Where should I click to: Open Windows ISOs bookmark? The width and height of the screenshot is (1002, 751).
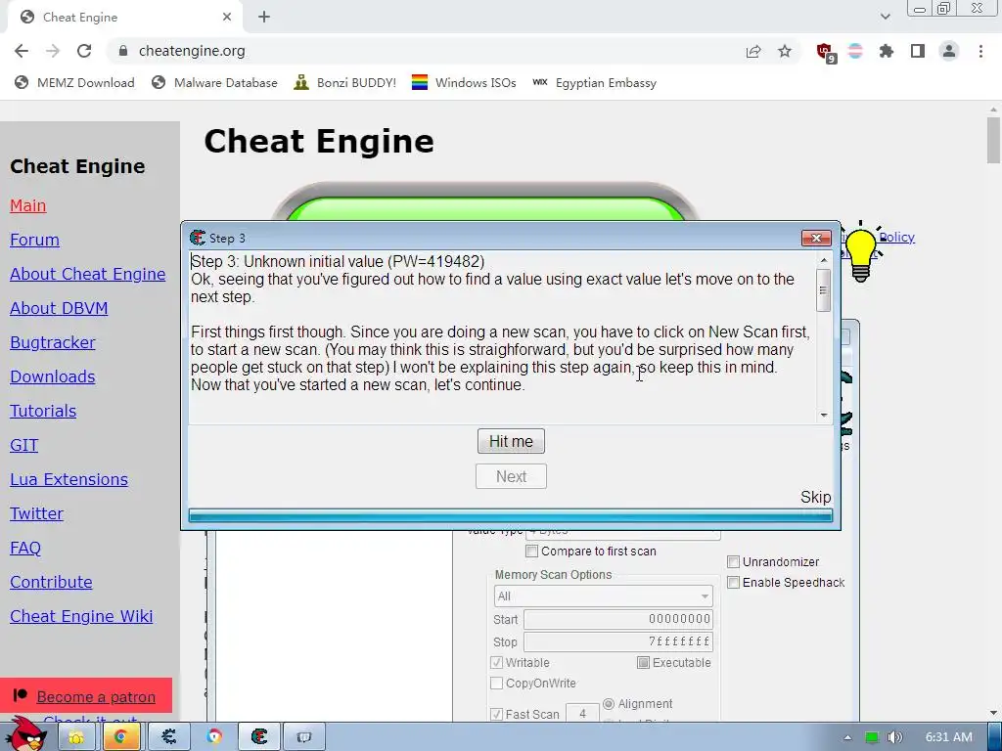point(464,83)
